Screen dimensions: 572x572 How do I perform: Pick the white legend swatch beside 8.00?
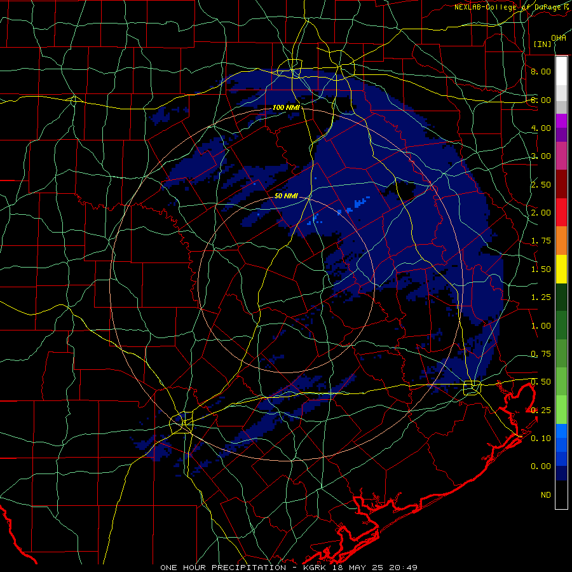click(561, 71)
